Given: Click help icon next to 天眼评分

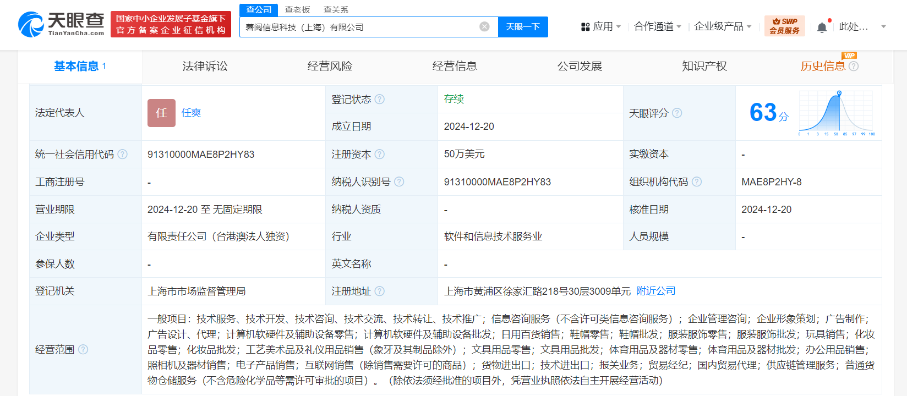Looking at the screenshot, I should [x=677, y=113].
